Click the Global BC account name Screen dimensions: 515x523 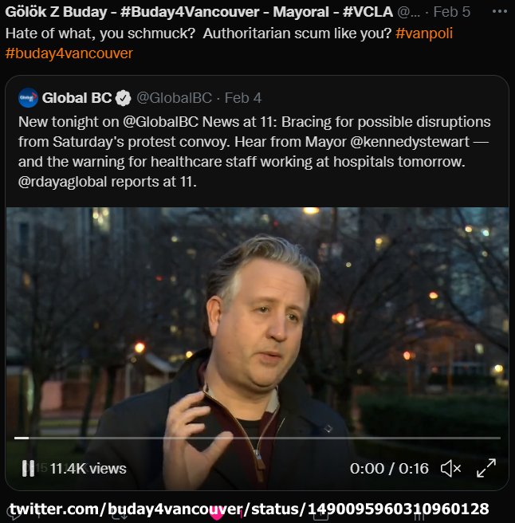[77, 98]
